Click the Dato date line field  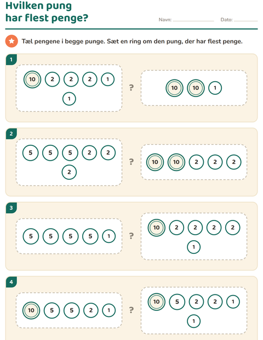(x=245, y=20)
